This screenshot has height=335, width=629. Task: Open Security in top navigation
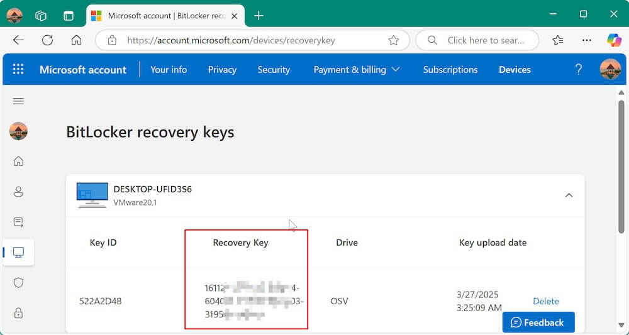(x=274, y=70)
